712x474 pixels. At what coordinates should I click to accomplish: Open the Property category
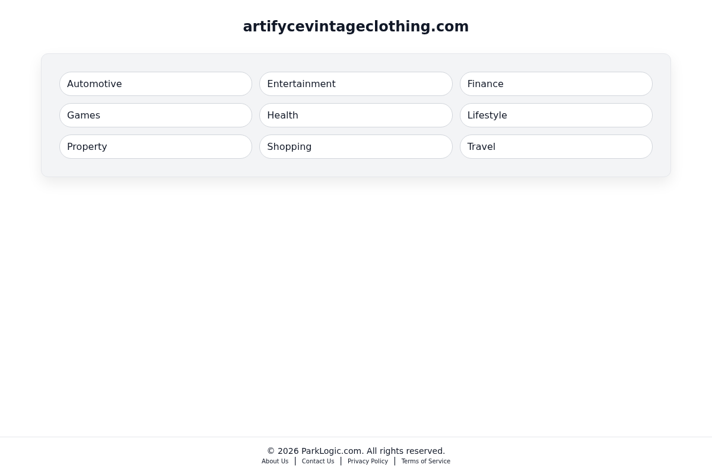(x=155, y=146)
